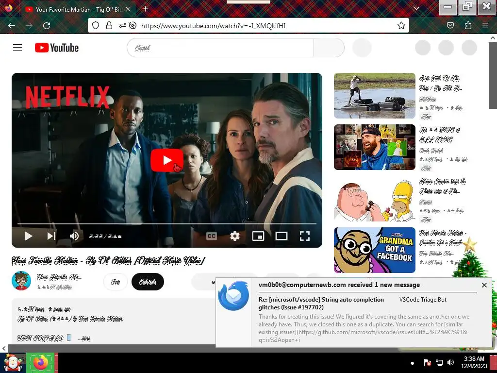This screenshot has height=373, width=497.
Task: Mute the video player volume
Action: click(74, 236)
